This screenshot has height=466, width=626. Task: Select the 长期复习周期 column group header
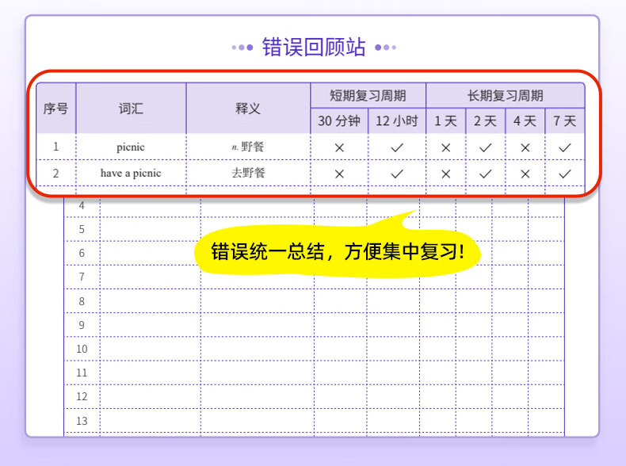point(505,96)
